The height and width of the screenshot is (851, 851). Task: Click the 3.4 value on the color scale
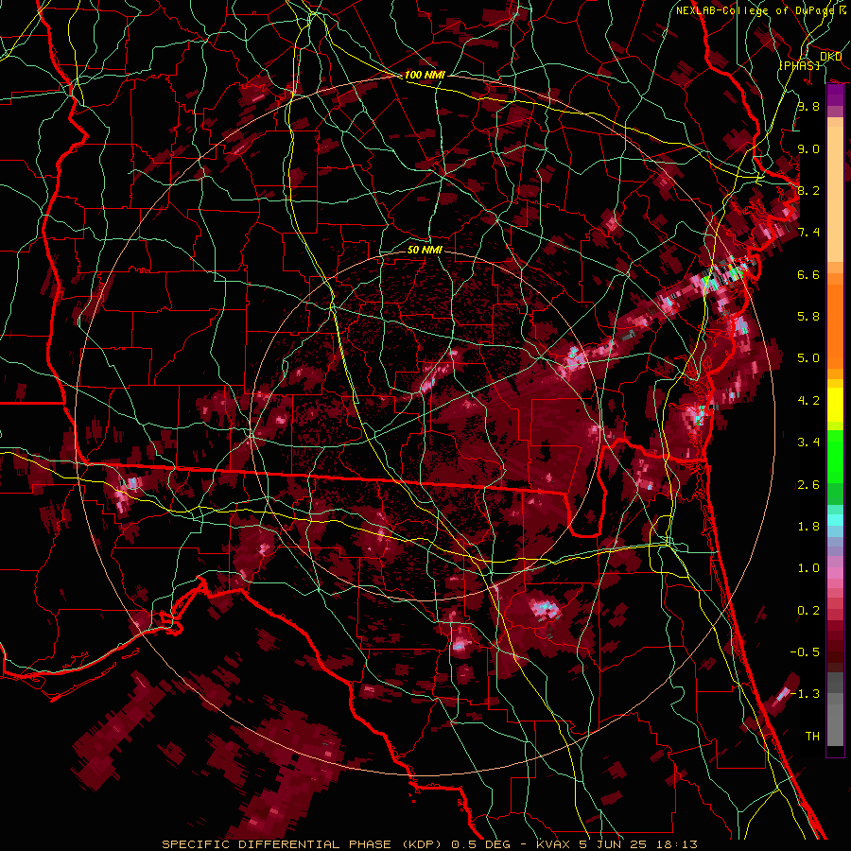pos(808,443)
